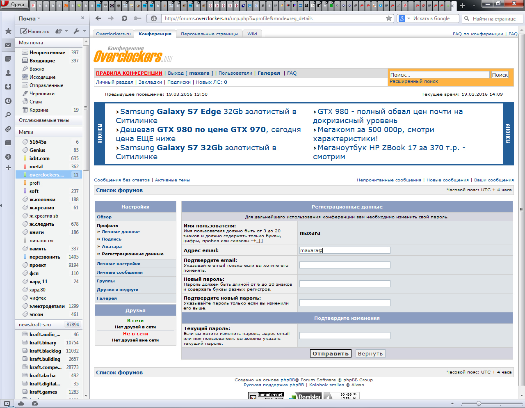Collapse the news.kraft-s.ru section

coord(49,325)
